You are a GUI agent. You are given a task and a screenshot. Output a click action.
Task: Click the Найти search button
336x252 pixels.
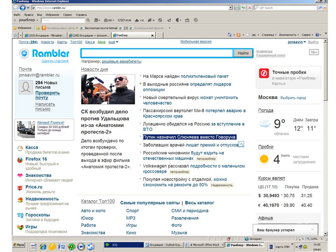click(243, 53)
